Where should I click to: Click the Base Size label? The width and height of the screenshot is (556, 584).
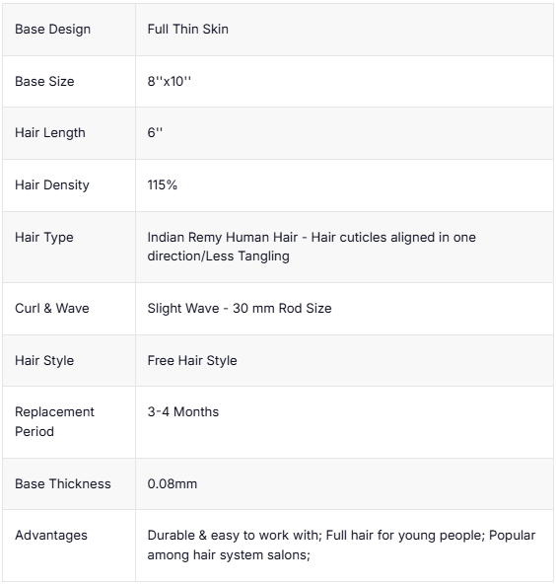pyautogui.click(x=44, y=81)
